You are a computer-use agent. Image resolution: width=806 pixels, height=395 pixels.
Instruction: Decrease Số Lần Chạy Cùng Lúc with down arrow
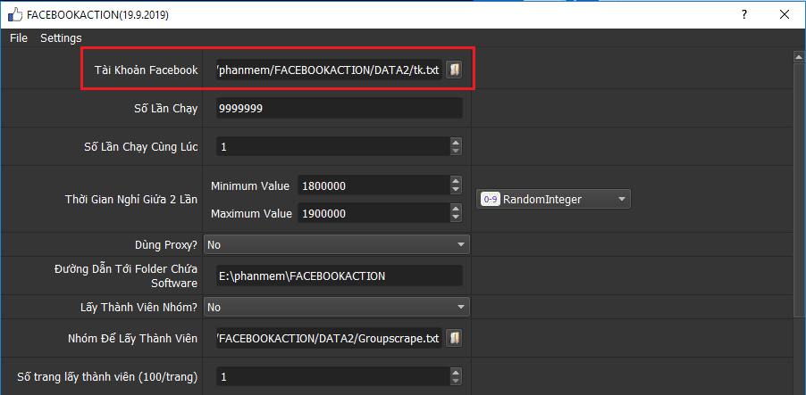point(456,151)
